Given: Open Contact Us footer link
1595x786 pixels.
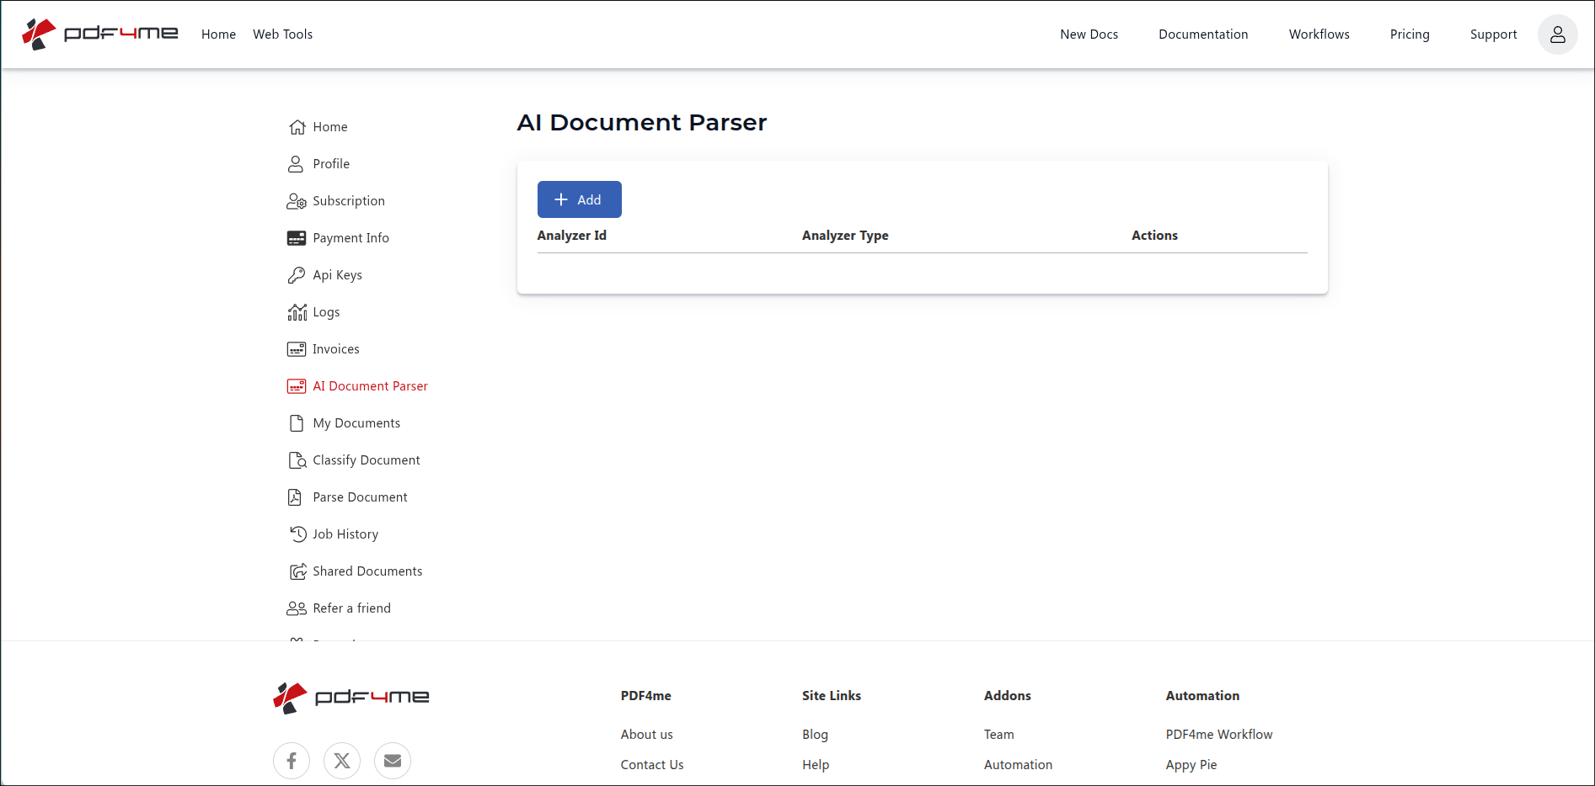Looking at the screenshot, I should [651, 765].
